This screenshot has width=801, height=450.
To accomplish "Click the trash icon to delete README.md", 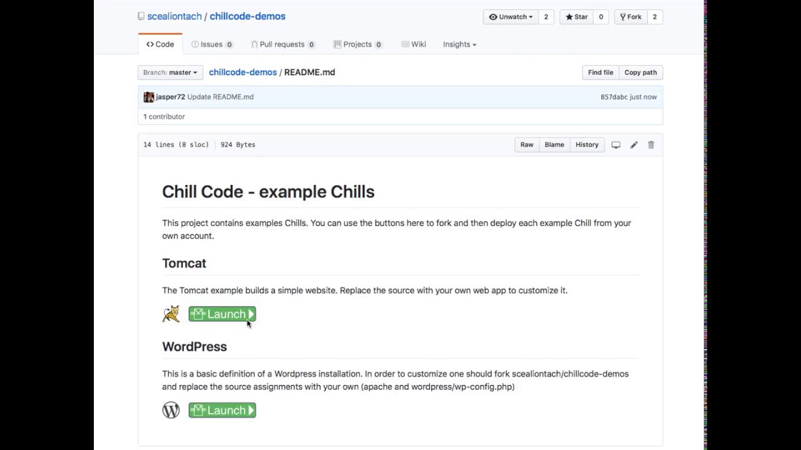I will click(651, 144).
